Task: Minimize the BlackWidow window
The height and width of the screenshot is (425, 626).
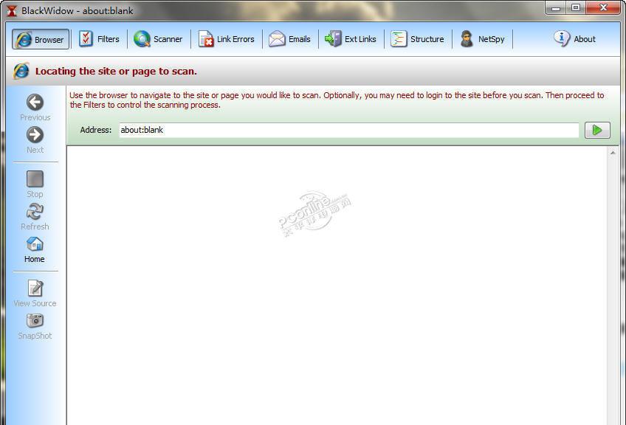Action: [x=556, y=7]
